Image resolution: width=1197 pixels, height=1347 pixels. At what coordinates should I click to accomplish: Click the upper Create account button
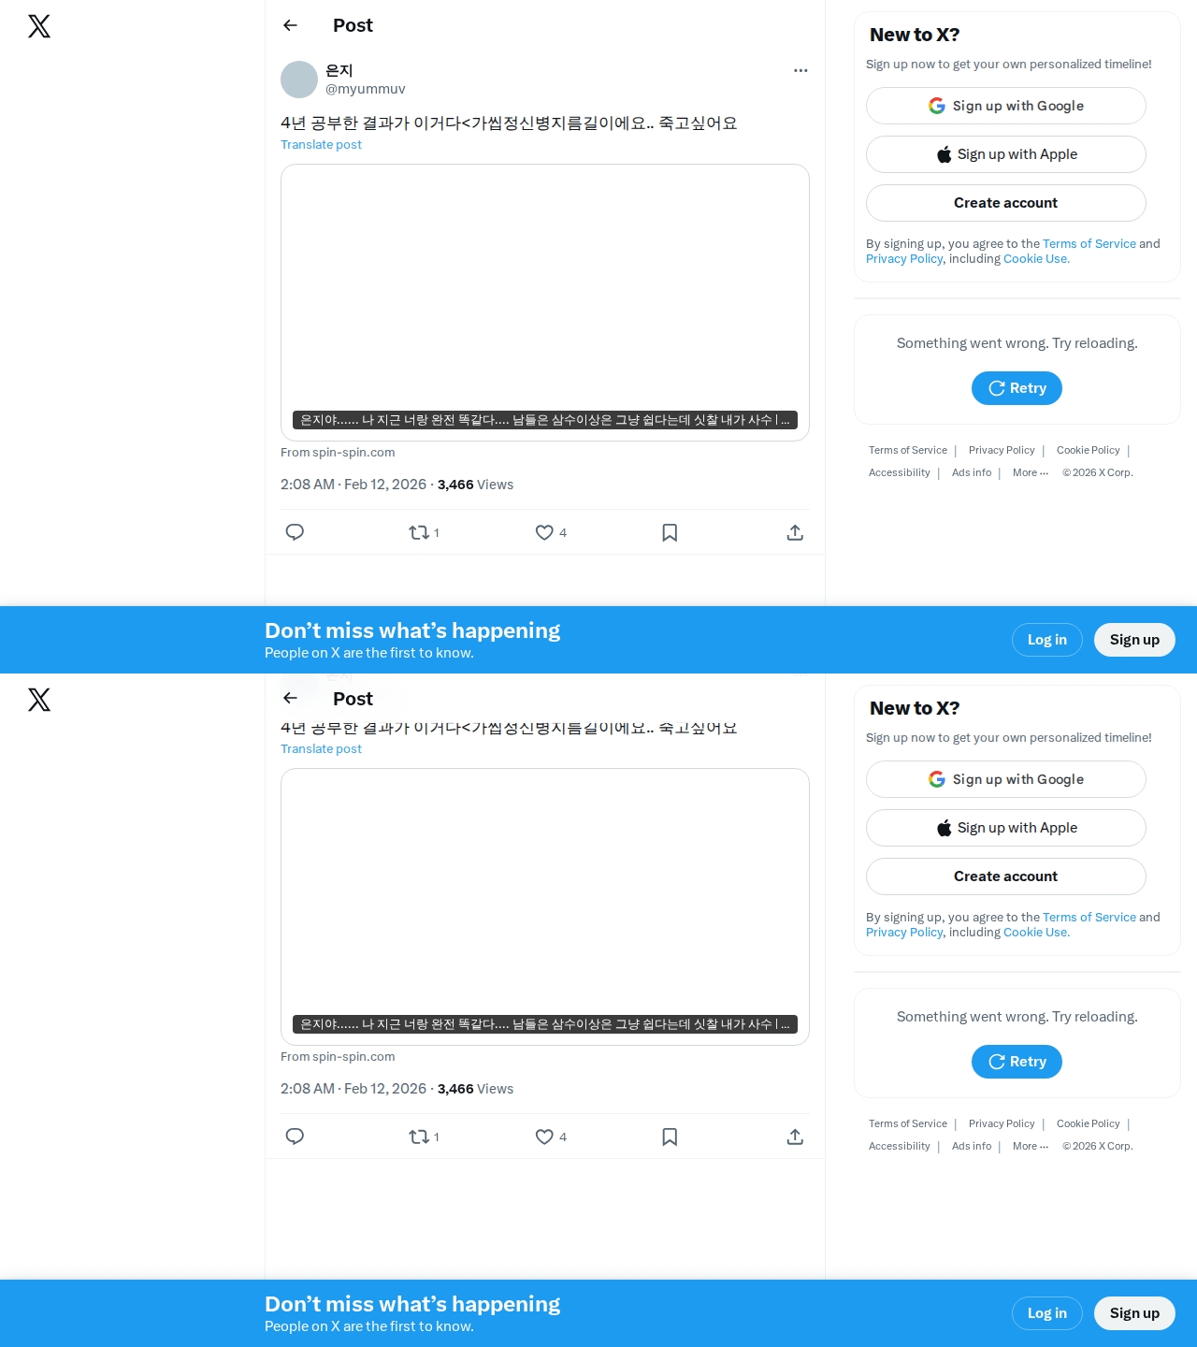point(1006,203)
